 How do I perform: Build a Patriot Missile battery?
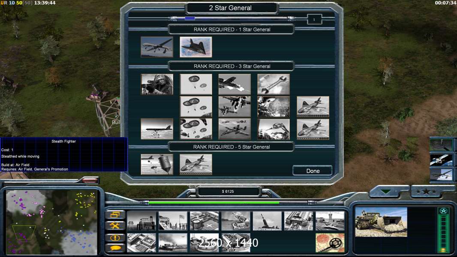tap(236, 221)
